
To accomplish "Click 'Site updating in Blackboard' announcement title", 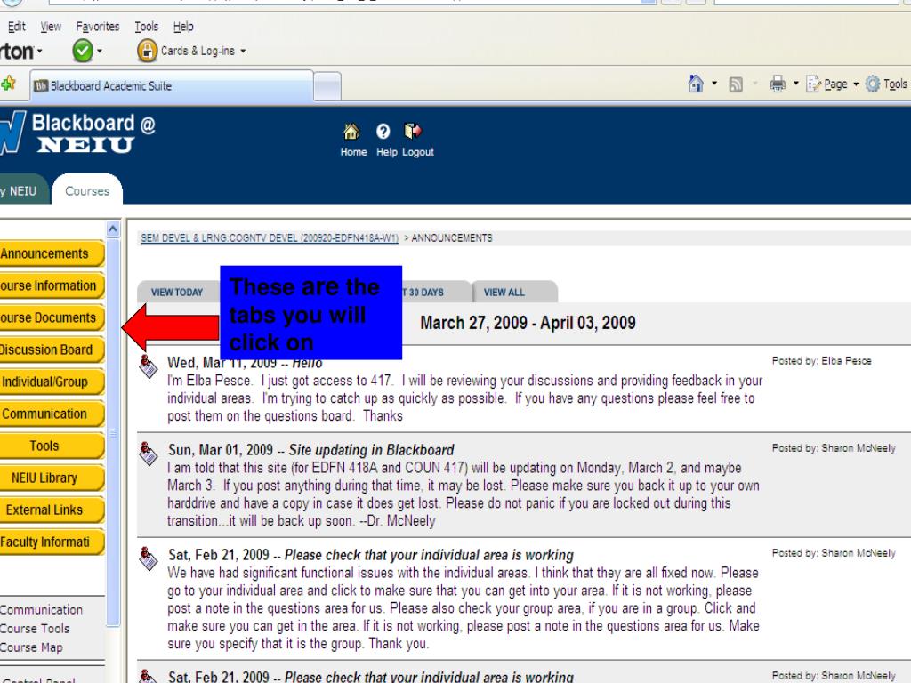I will click(371, 450).
